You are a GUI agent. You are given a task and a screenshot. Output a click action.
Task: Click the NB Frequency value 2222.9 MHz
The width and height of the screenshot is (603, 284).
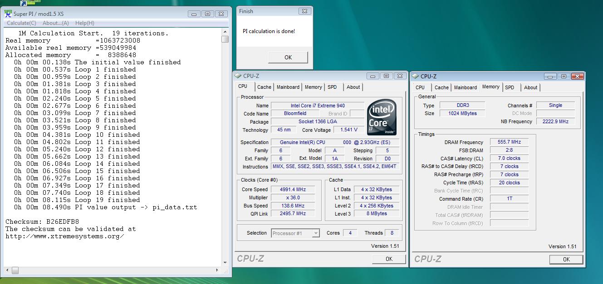point(555,121)
